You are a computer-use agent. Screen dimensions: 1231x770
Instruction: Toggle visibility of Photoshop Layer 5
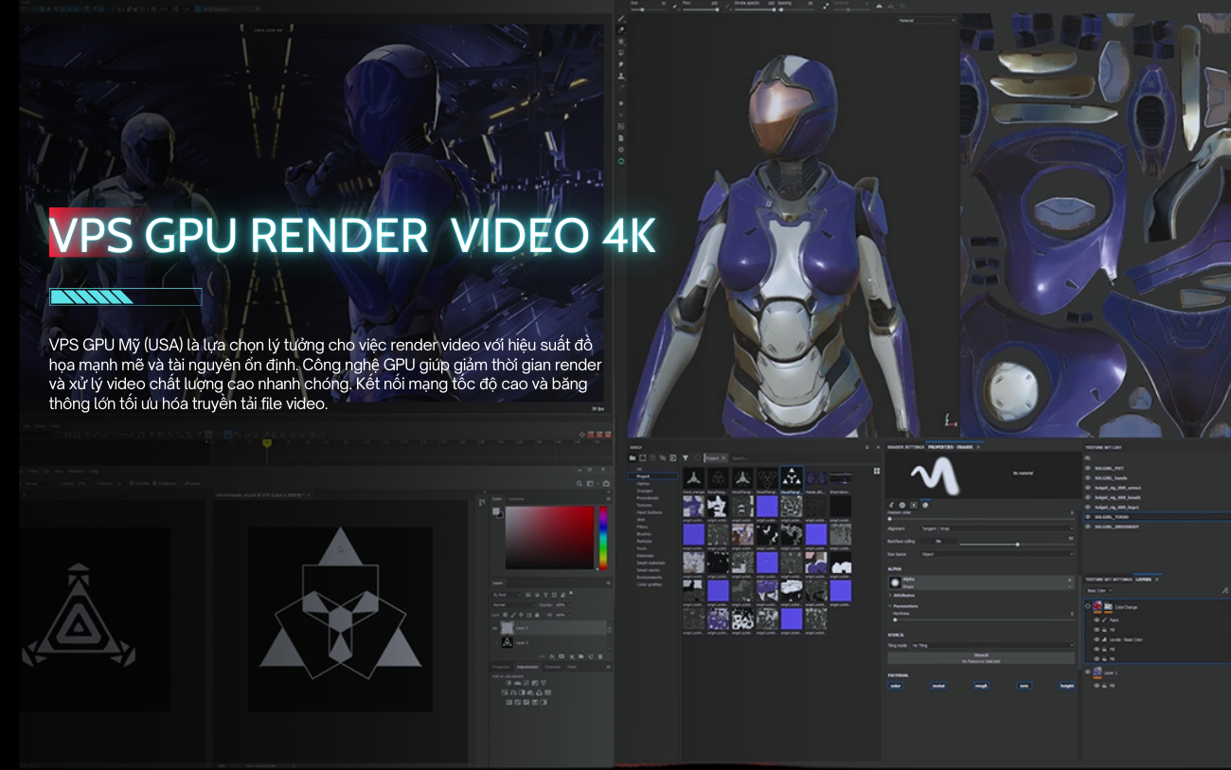[x=494, y=628]
